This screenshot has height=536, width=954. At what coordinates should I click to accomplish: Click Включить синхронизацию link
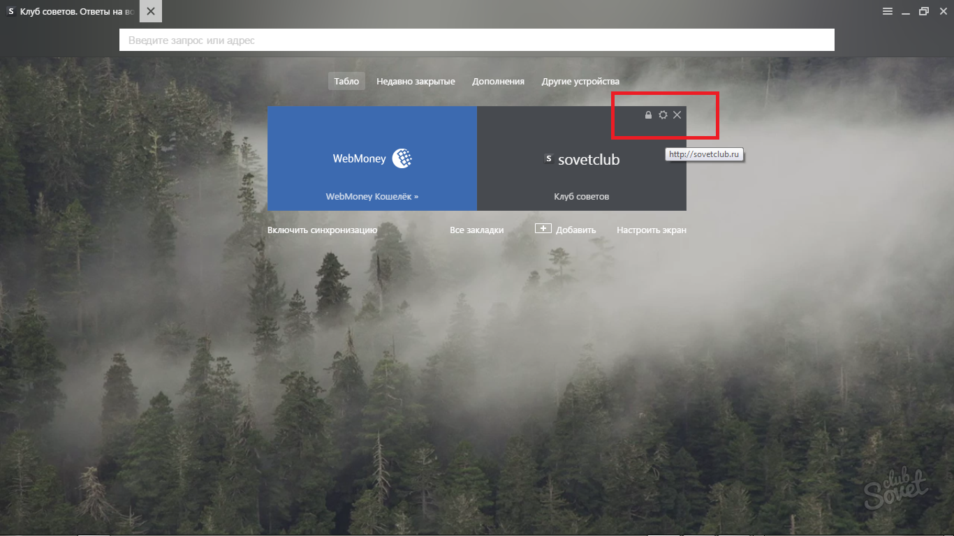click(x=322, y=230)
